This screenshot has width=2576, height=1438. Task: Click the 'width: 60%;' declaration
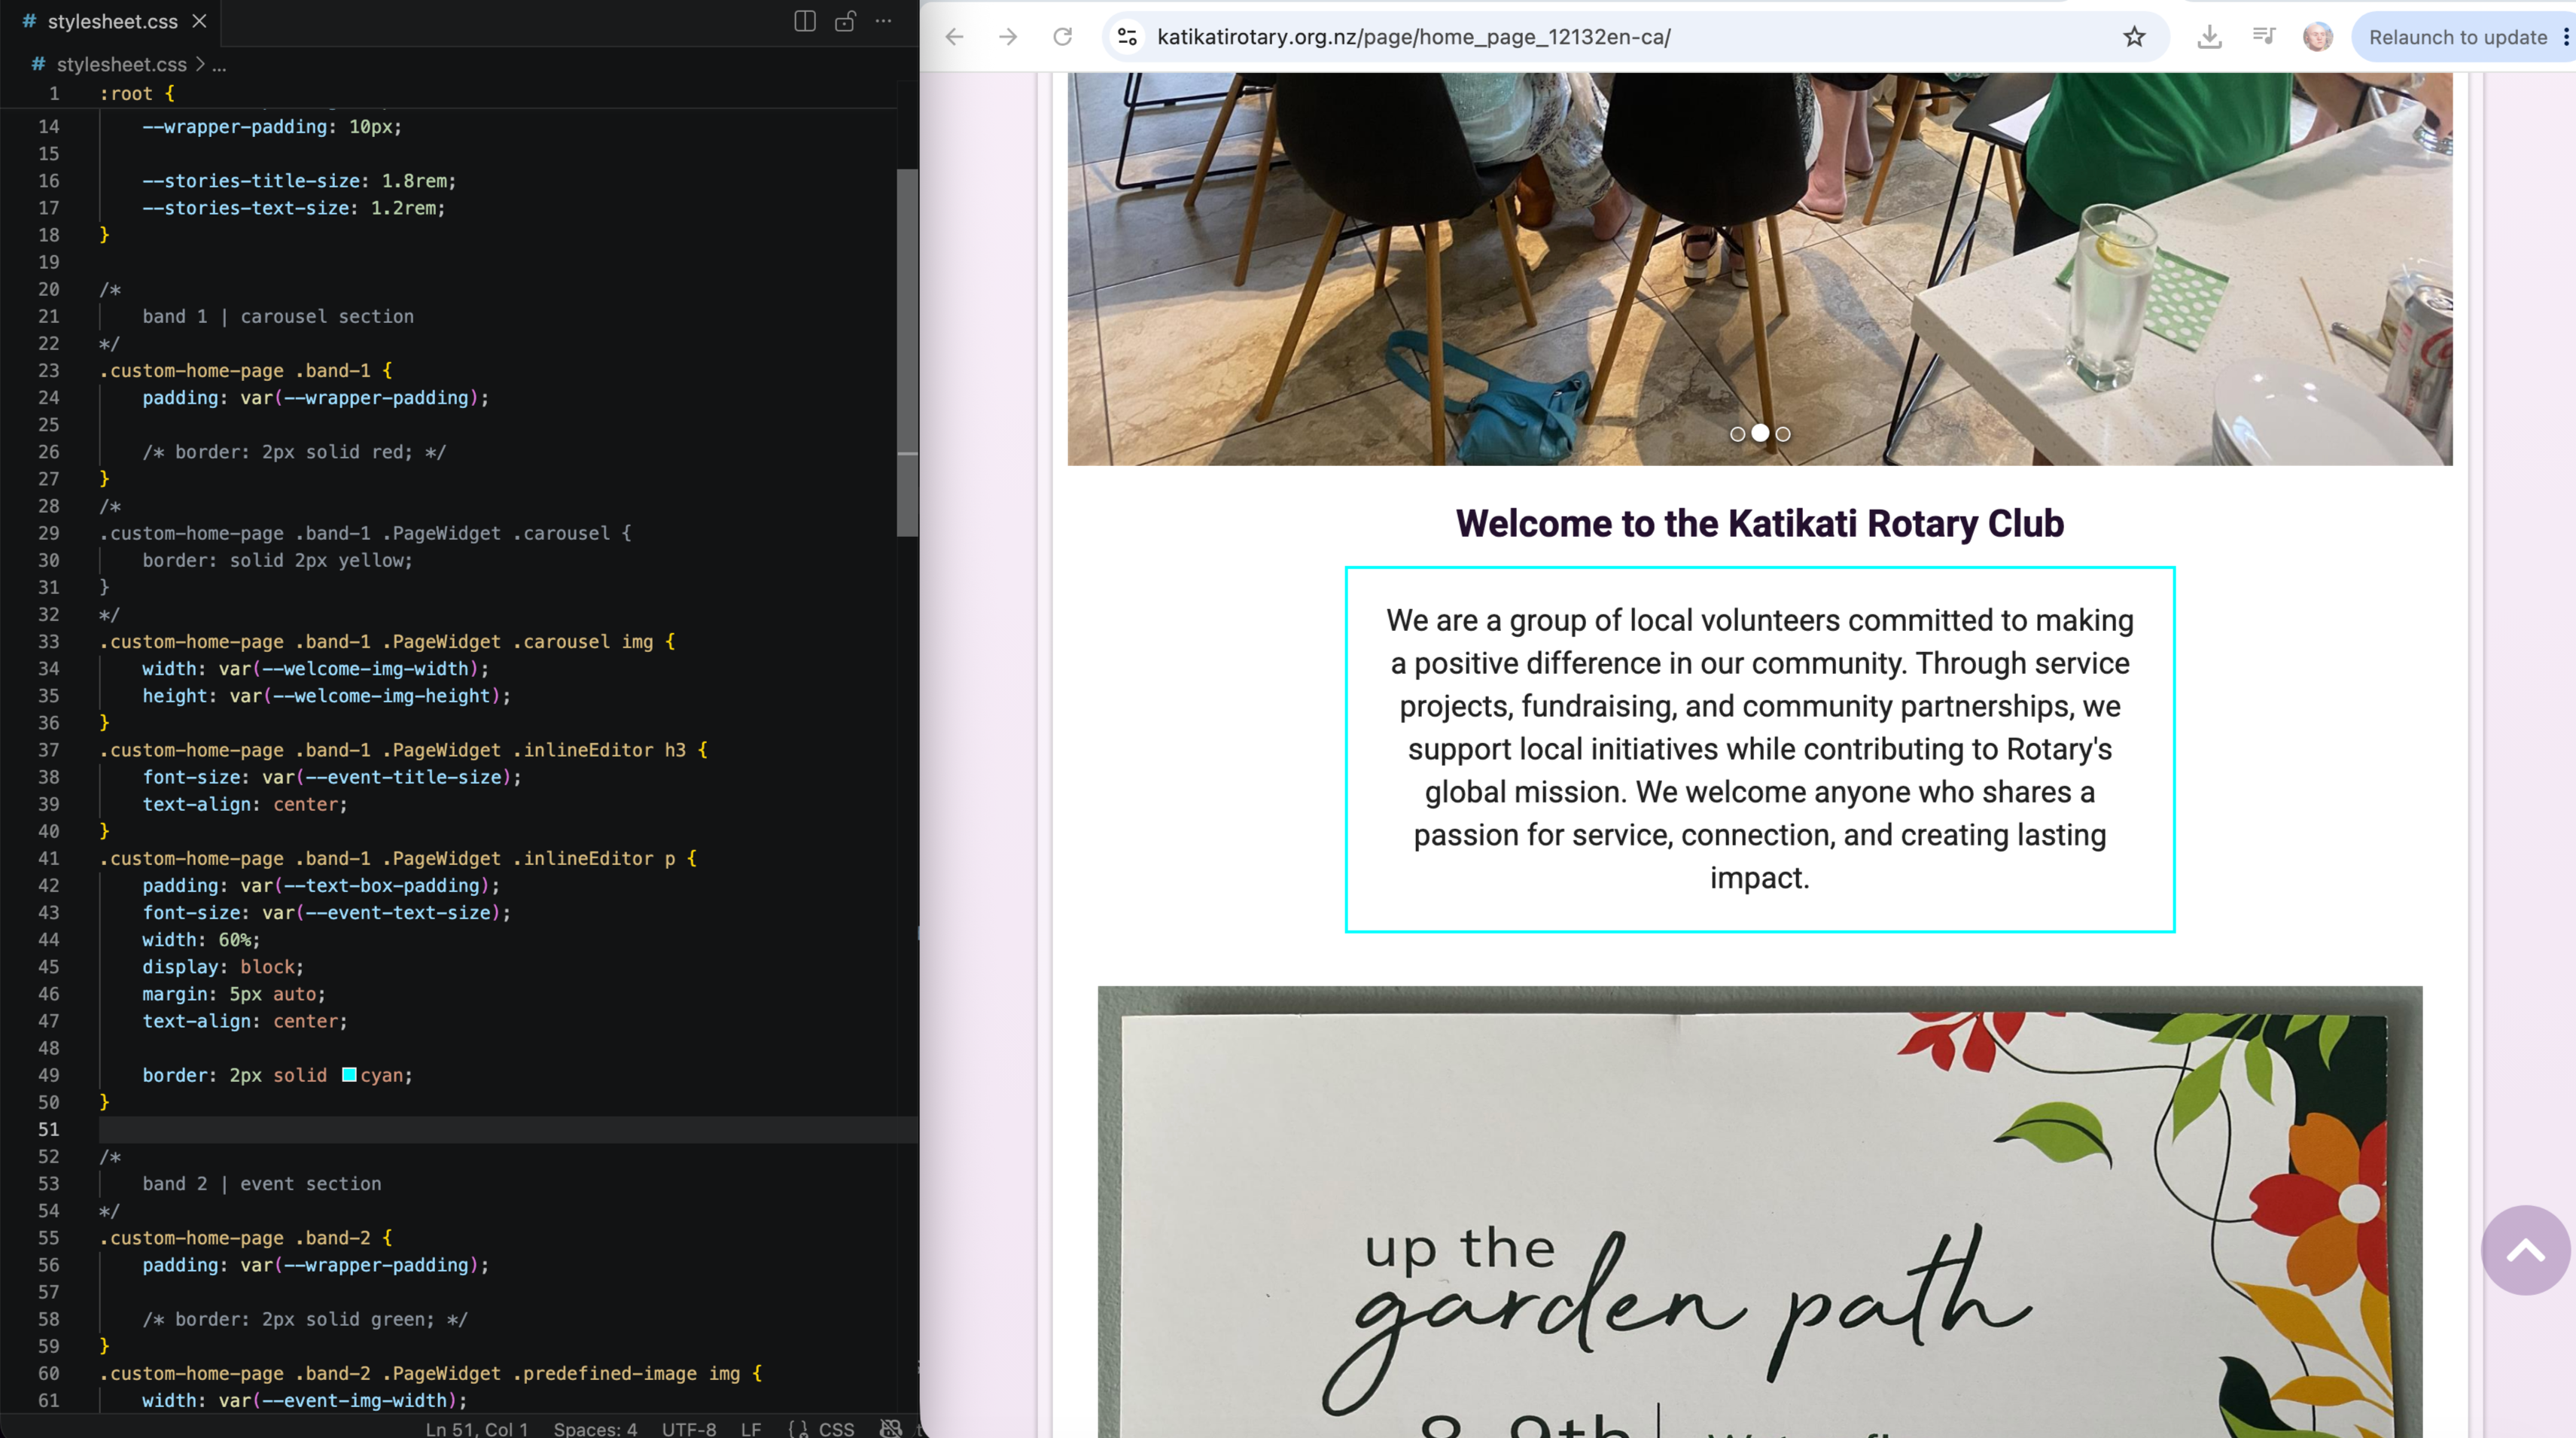[x=201, y=939]
